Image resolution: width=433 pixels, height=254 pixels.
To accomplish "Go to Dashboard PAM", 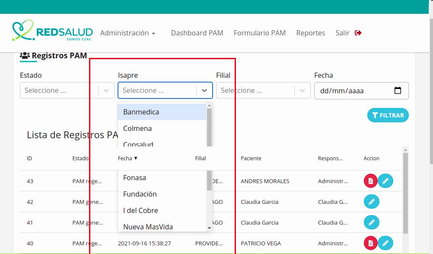I will (x=197, y=33).
